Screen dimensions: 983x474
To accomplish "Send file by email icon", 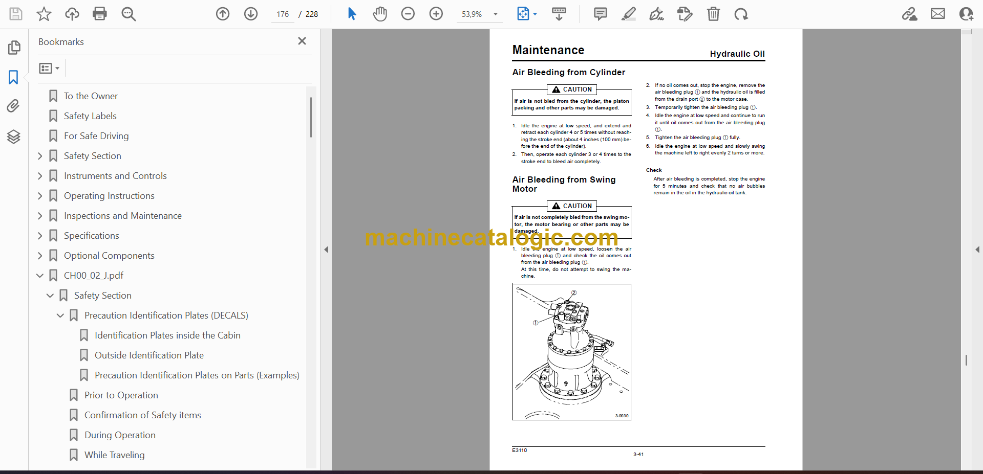I will 938,14.
